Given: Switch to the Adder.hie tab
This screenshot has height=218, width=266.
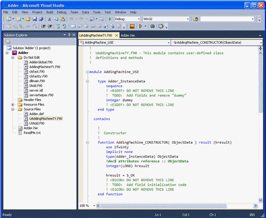Looking at the screenshot, I should pos(128,35).
